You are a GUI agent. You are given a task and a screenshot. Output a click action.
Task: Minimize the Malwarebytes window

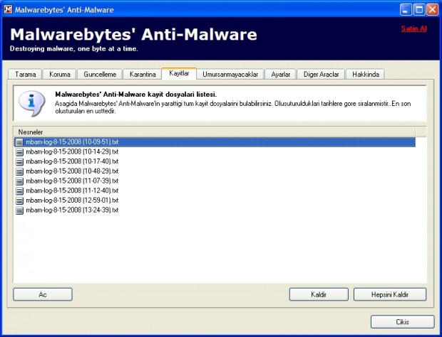[406, 9]
